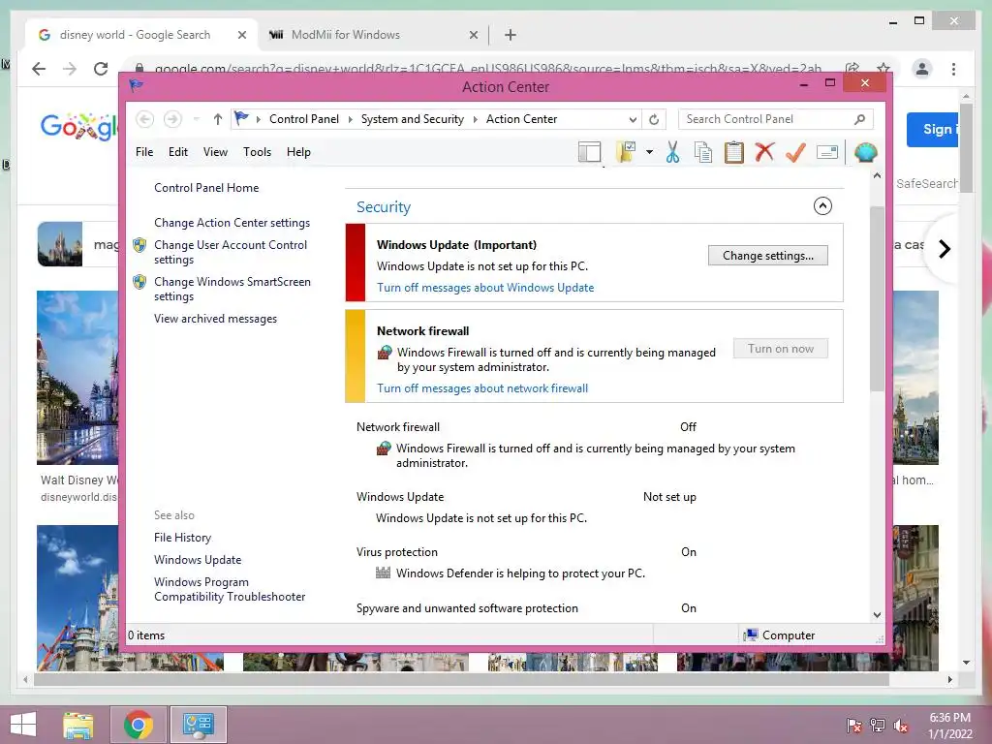The width and height of the screenshot is (992, 744).
Task: Bookmark this page with the star
Action: tap(883, 69)
